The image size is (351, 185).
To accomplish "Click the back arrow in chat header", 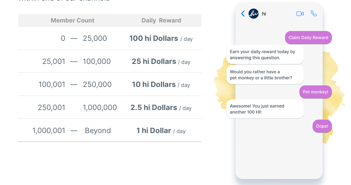I will (243, 14).
